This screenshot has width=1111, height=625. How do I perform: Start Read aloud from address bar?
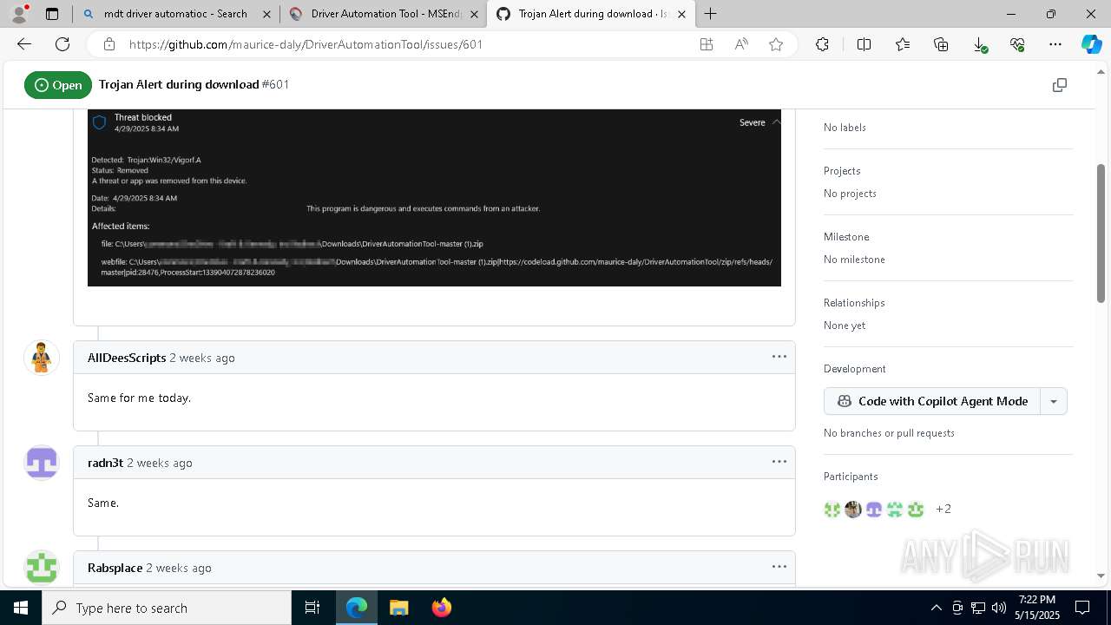tap(741, 44)
